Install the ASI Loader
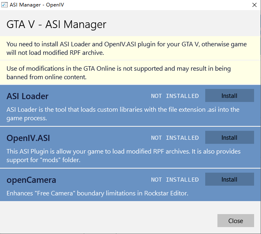 (x=229, y=96)
